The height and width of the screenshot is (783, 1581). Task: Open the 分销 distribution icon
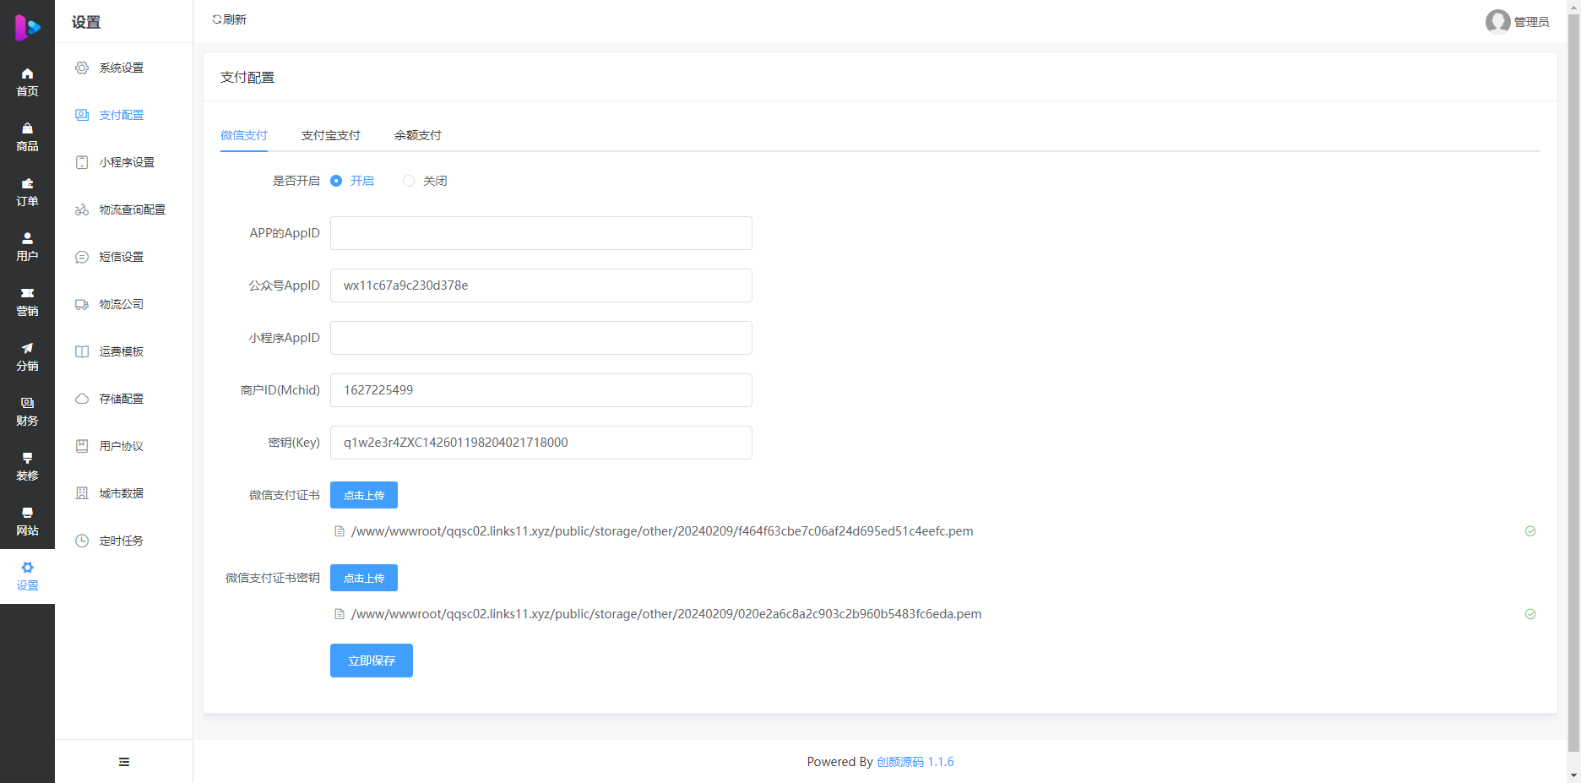click(27, 348)
